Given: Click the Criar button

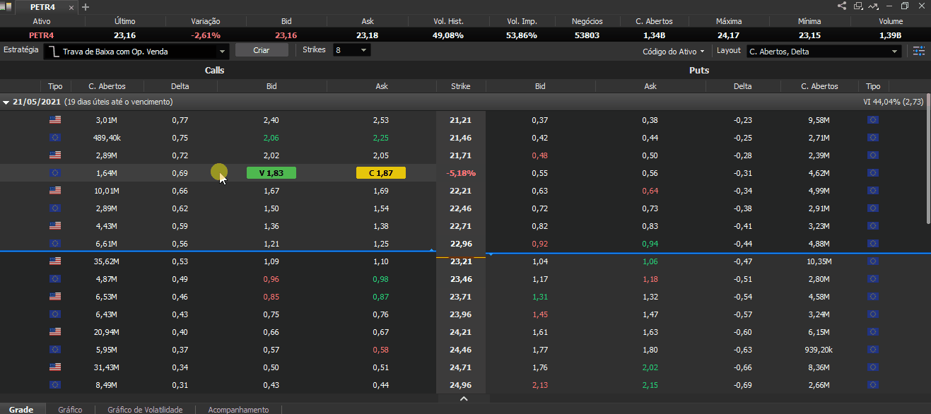Looking at the screenshot, I should point(262,50).
